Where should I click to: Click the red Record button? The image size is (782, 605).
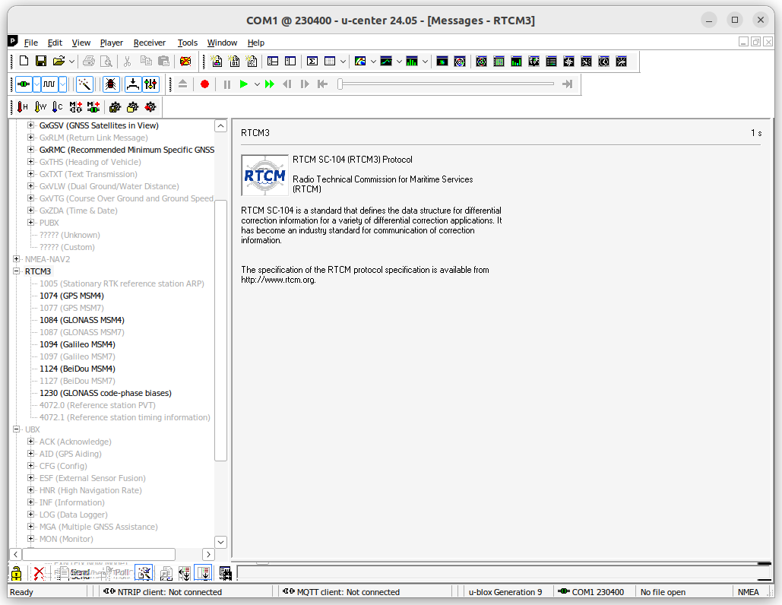[x=204, y=84]
